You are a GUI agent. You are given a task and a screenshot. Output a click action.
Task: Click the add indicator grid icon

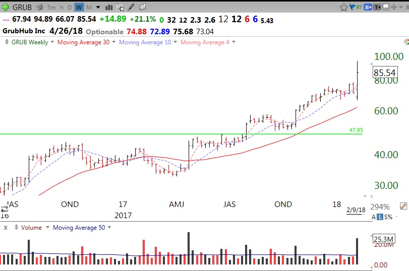[x=120, y=7]
